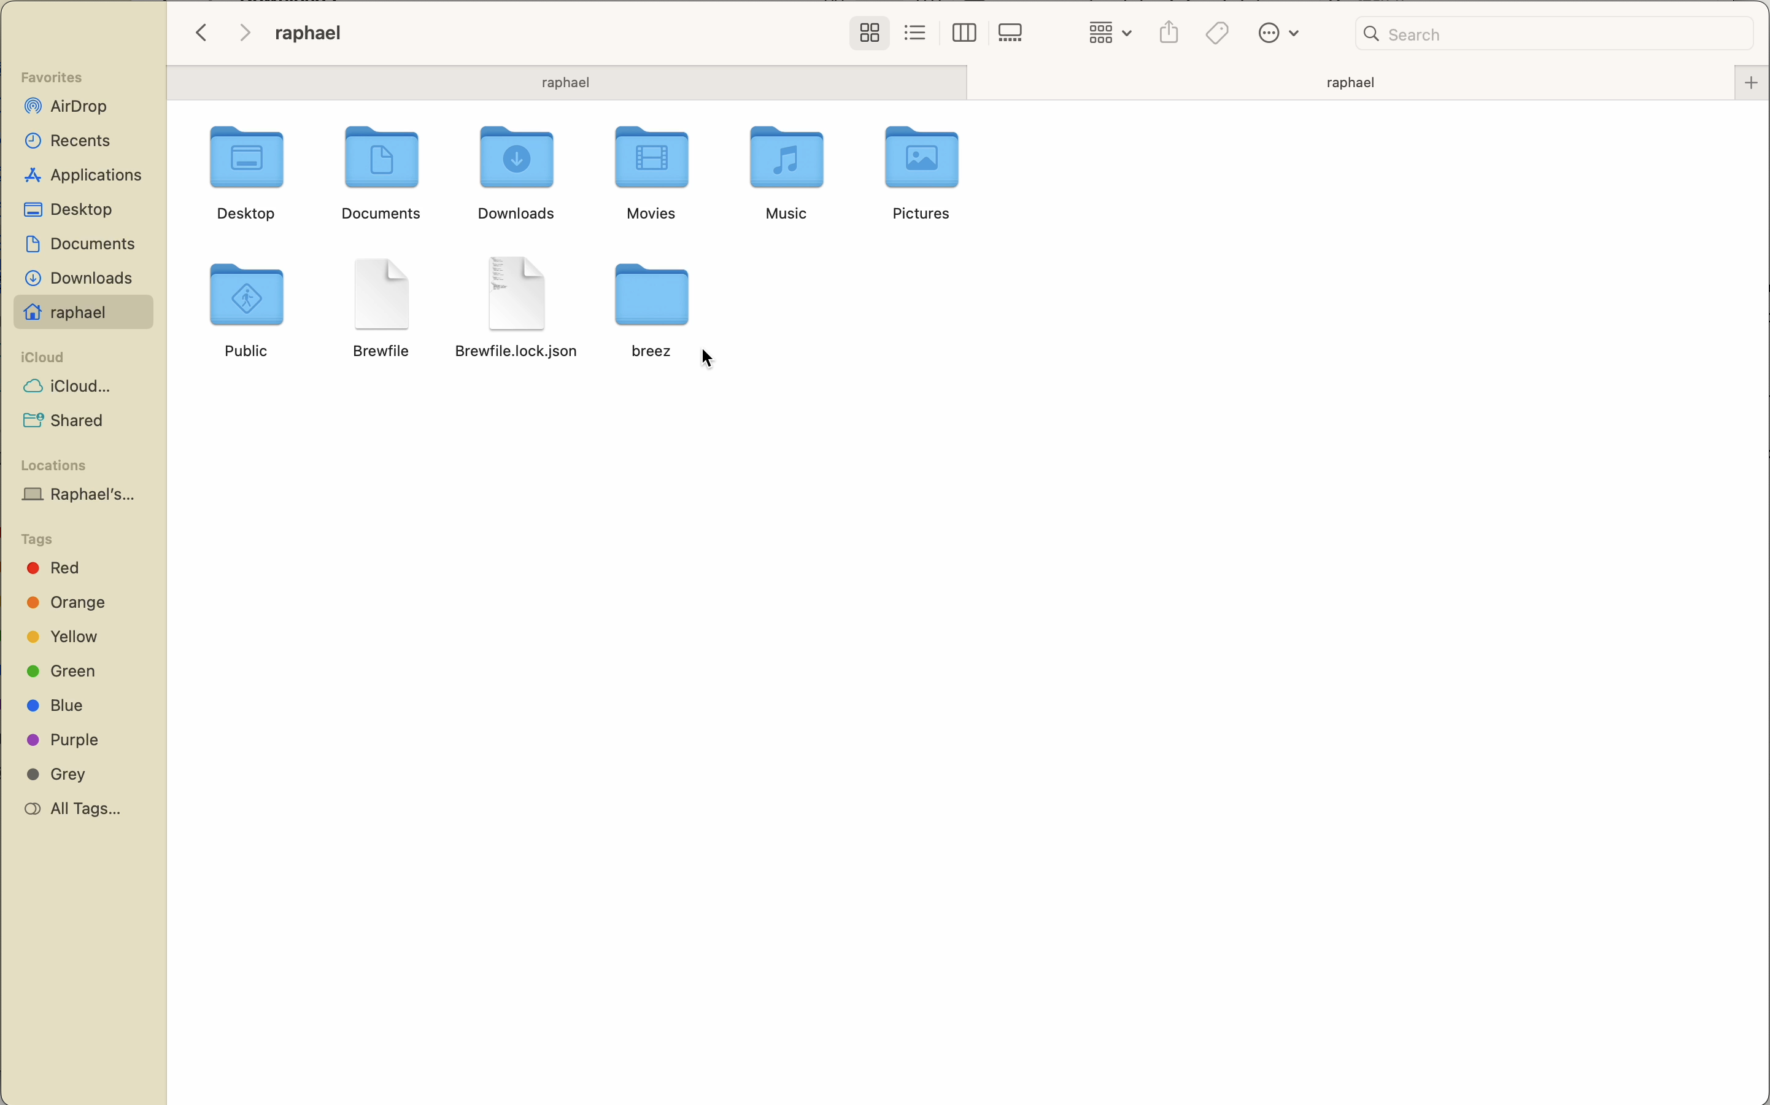Image resolution: width=1770 pixels, height=1105 pixels.
Task: Open the Group By dropdown
Action: tap(1110, 33)
